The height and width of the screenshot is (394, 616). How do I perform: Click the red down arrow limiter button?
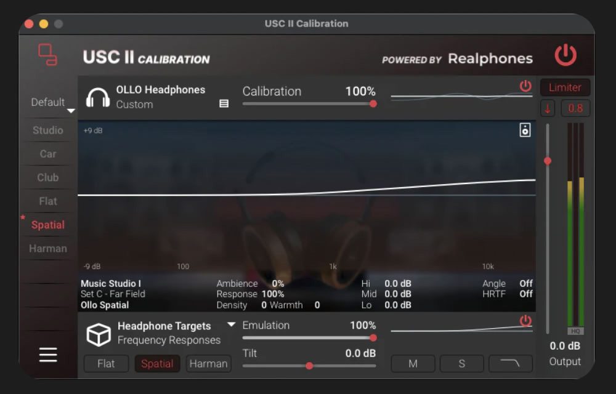[x=548, y=108]
